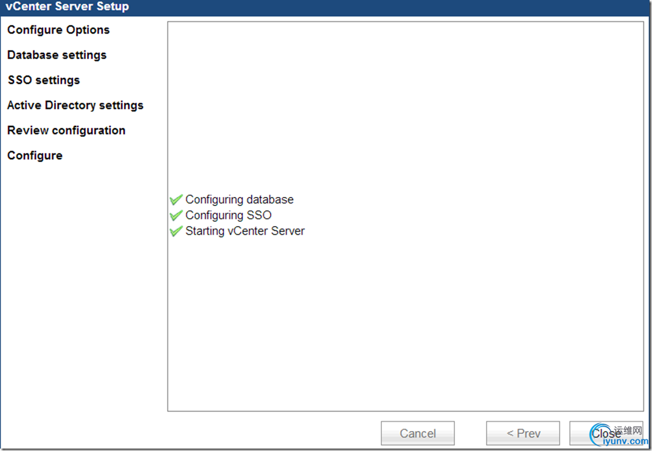Select the Configure step in sidebar
Viewport: 652px width, 451px height.
click(35, 155)
